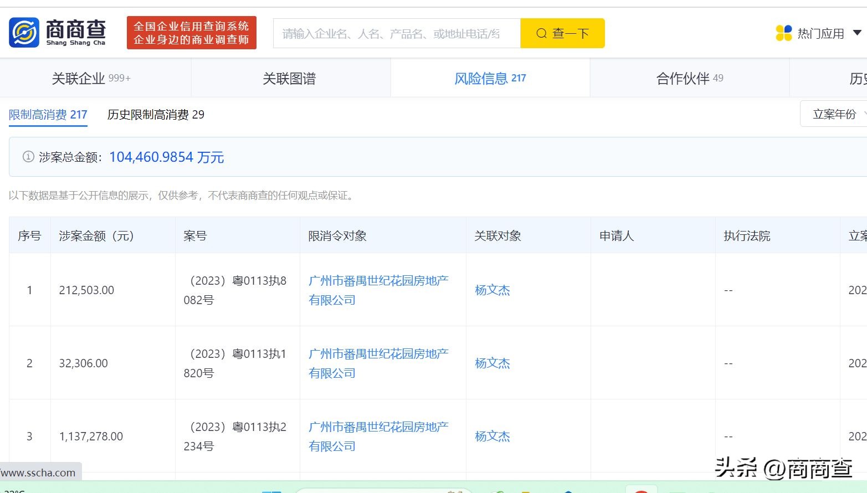Click the magnifier icon inside the search button
The height and width of the screenshot is (493, 867).
541,33
